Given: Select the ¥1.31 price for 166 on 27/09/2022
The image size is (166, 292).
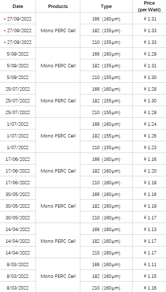Looking at the screenshot, I should [x=150, y=19].
